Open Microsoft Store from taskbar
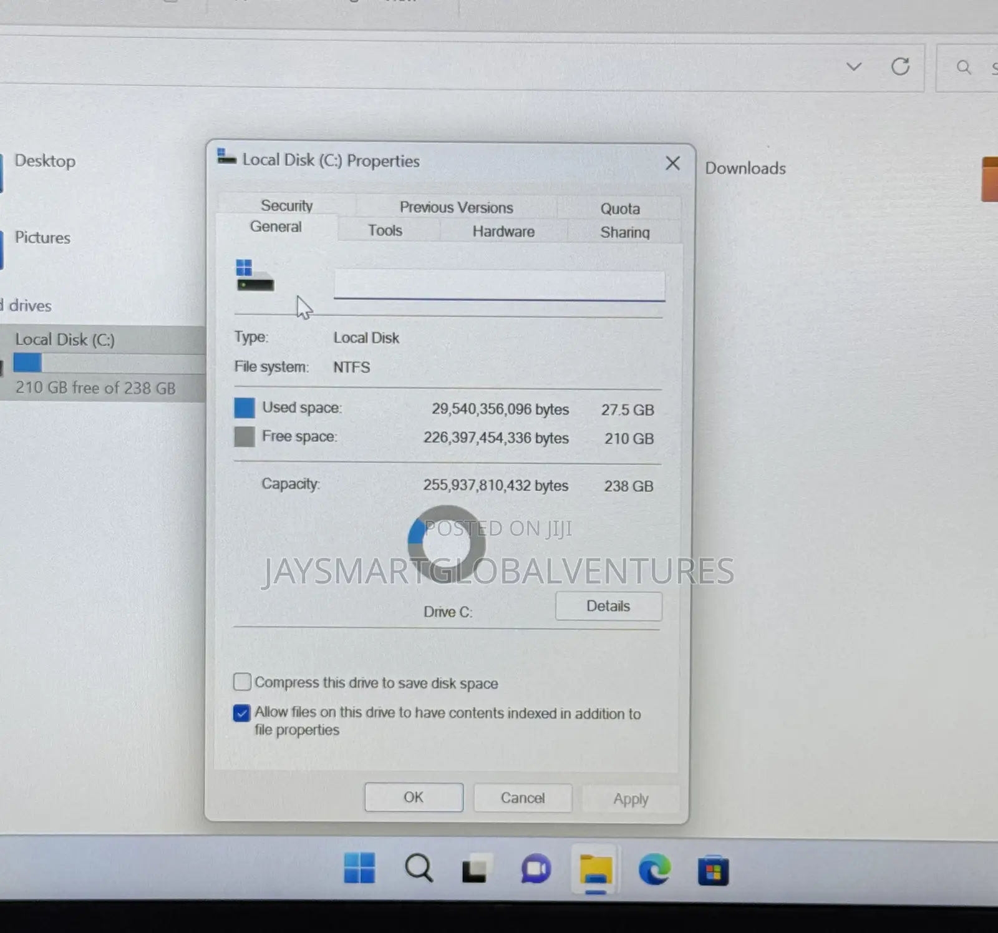 click(x=713, y=871)
